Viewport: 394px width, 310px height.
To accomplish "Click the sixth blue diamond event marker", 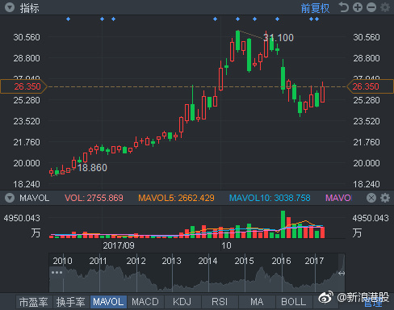I will coord(255,19).
